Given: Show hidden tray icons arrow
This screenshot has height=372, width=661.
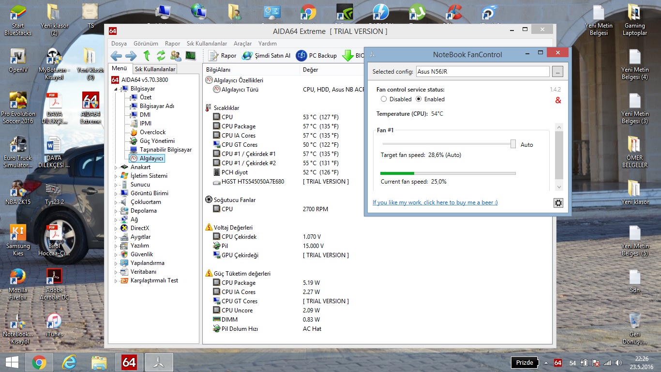Looking at the screenshot, I should tap(546, 363).
